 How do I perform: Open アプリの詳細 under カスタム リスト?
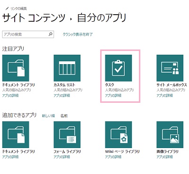(x=62, y=95)
